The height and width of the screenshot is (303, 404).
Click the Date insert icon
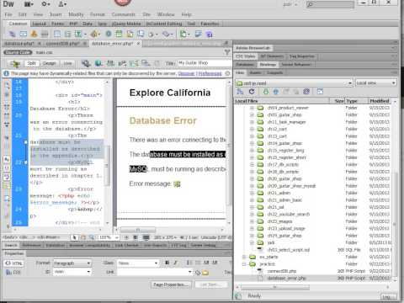(119, 35)
